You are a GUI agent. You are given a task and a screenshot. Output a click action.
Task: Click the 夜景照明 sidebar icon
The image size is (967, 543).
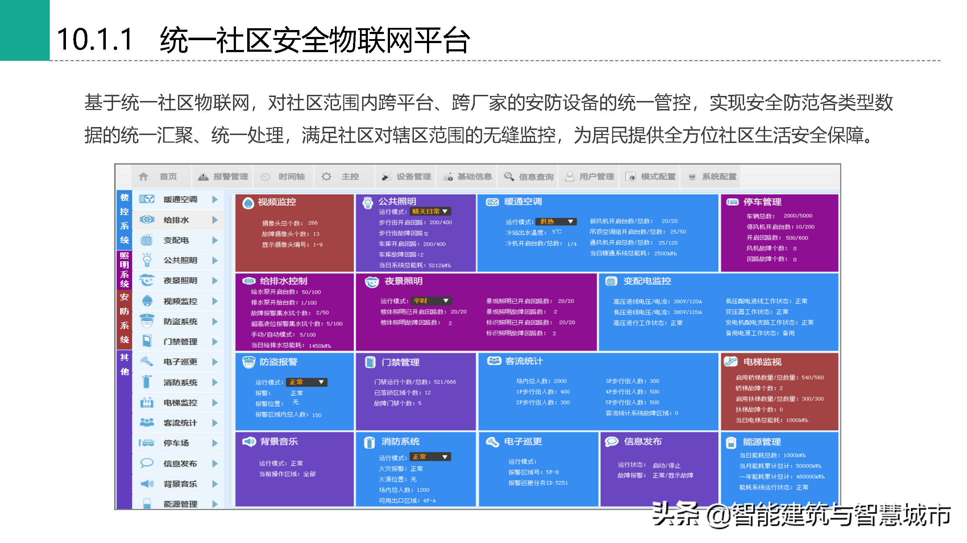point(147,280)
